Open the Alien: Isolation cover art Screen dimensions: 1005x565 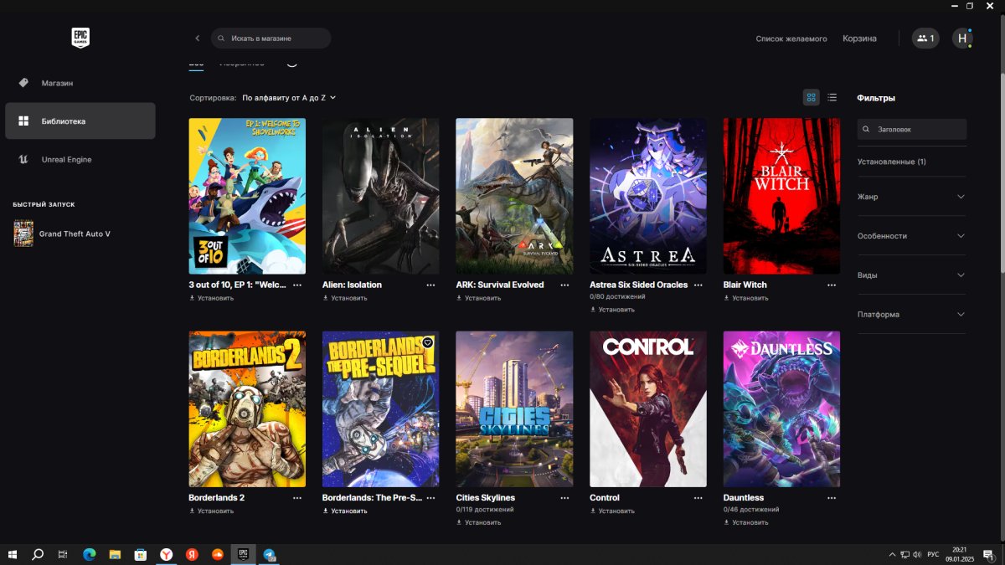coord(381,196)
